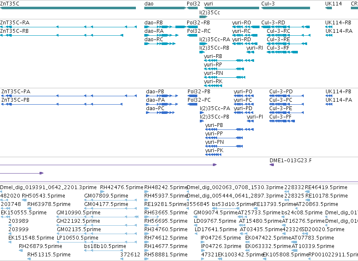Open yuri-RO transcript label
Viewport: 358px width, 261px height.
click(241, 23)
